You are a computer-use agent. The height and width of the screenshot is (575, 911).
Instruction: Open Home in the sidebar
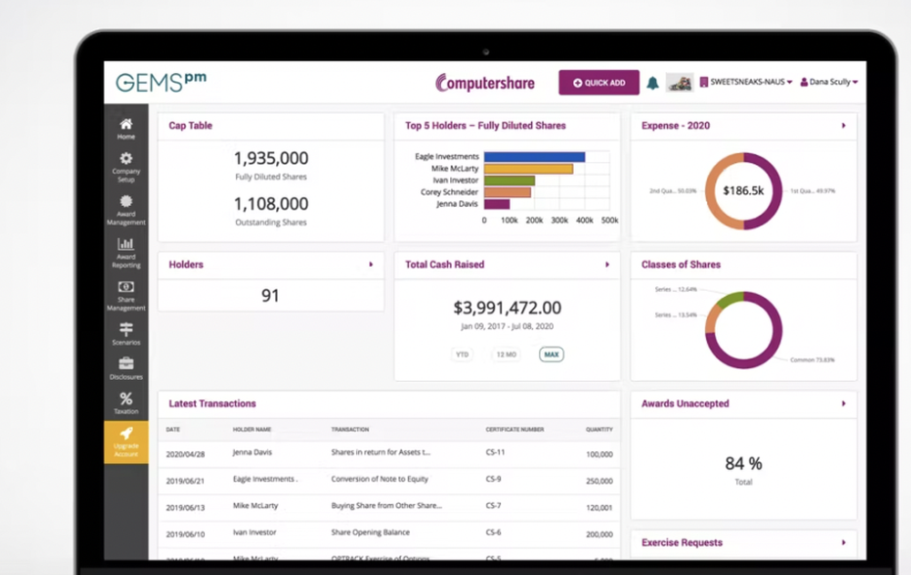[126, 128]
